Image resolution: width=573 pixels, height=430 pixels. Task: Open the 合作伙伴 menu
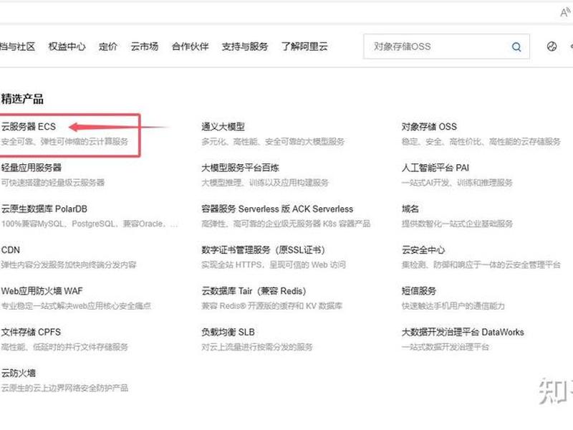(x=190, y=47)
